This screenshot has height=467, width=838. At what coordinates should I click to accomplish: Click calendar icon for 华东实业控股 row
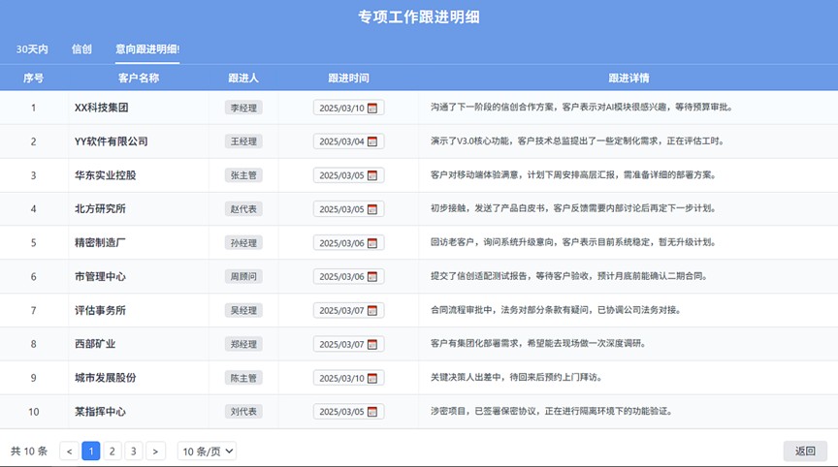pyautogui.click(x=373, y=175)
